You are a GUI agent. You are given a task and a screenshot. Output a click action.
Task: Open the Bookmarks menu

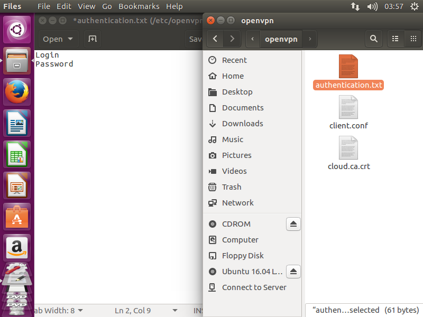point(139,6)
